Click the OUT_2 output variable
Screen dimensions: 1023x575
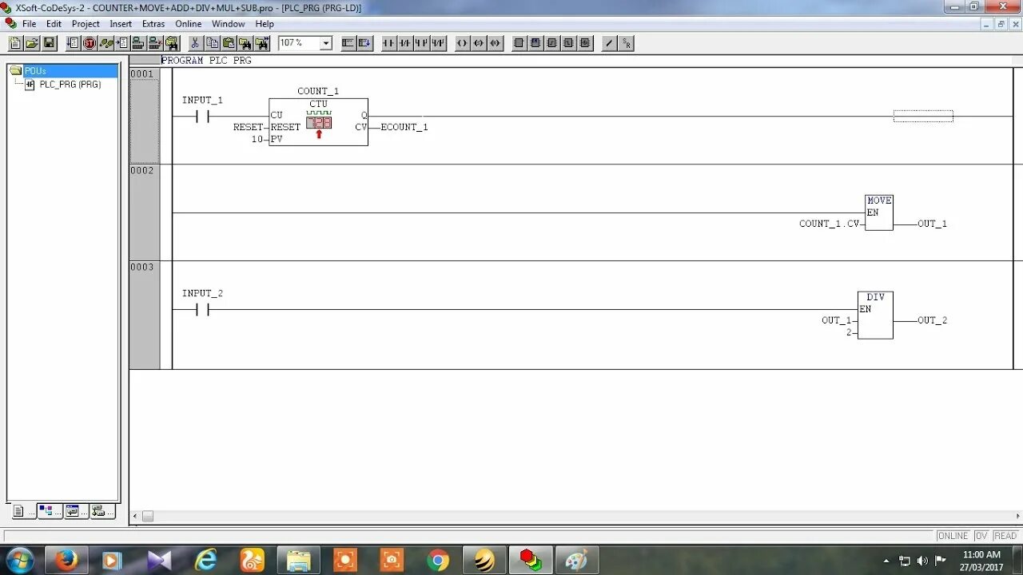pyautogui.click(x=932, y=320)
